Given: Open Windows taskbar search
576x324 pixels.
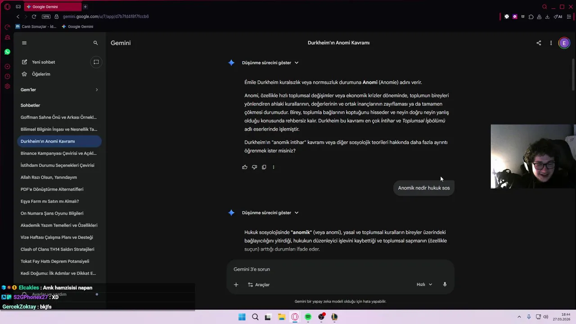Looking at the screenshot, I should click(255, 317).
